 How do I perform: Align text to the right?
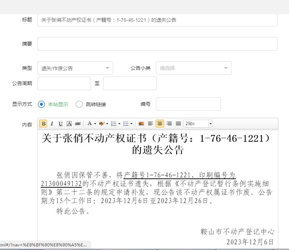169,124
